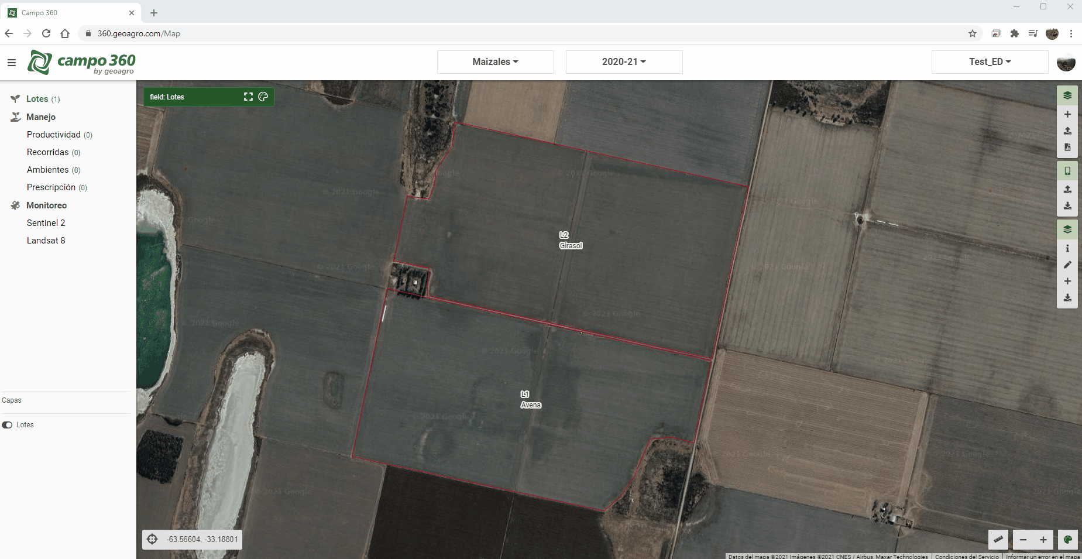Click the Capas heading in the sidebar

click(12, 400)
